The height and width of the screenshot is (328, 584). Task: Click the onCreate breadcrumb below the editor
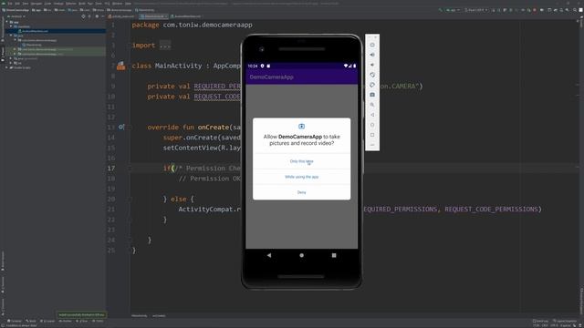pos(159,316)
